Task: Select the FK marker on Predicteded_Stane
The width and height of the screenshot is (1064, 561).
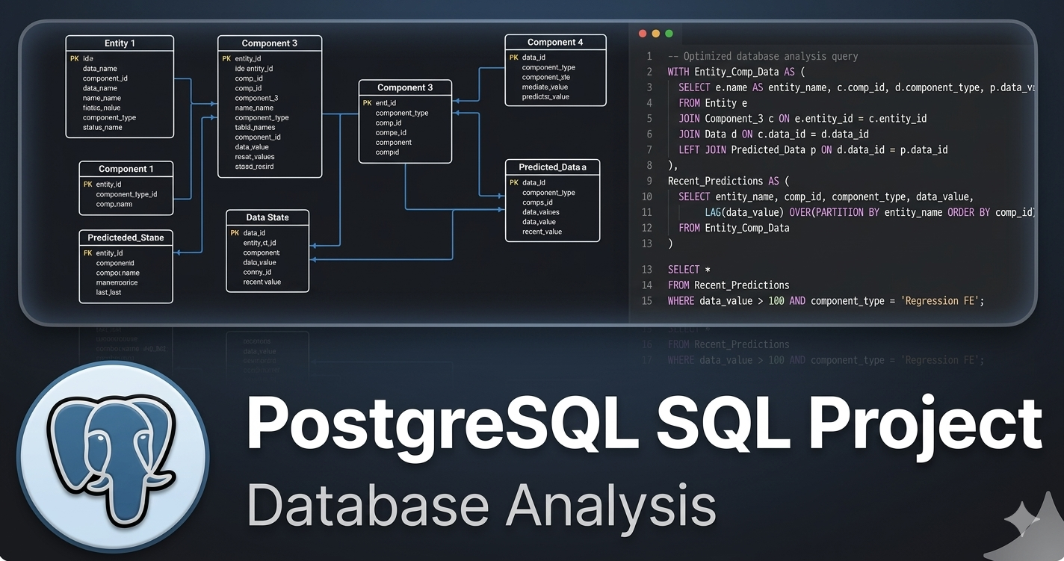Action: pos(87,252)
